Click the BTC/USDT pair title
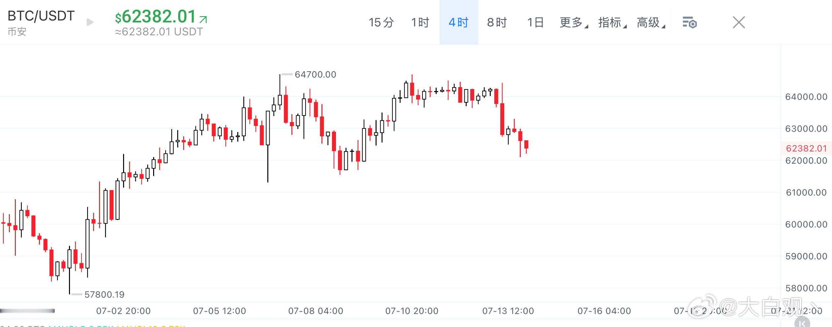832x327 pixels. tap(41, 16)
